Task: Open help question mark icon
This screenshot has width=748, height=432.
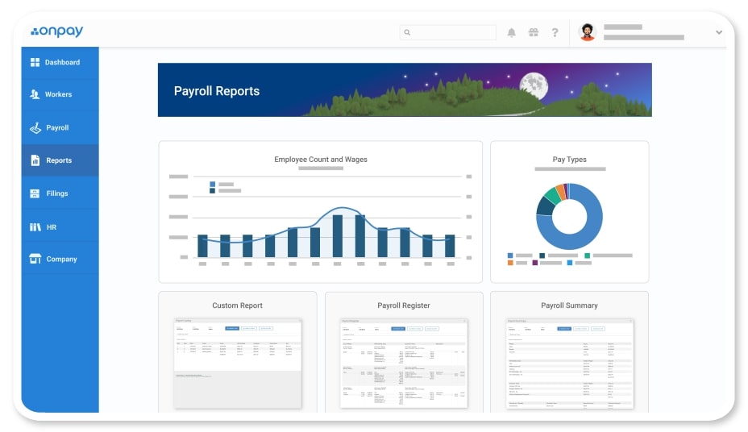Action: coord(555,33)
